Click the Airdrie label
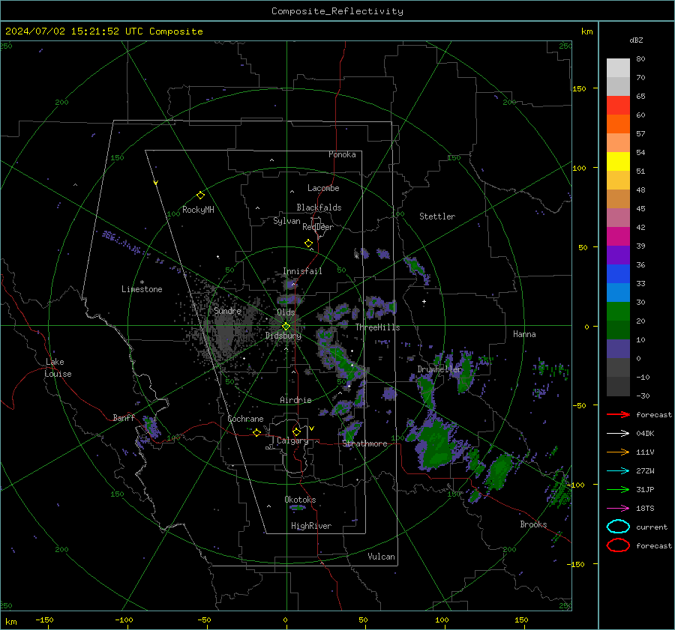This screenshot has width=675, height=630. pyautogui.click(x=295, y=400)
